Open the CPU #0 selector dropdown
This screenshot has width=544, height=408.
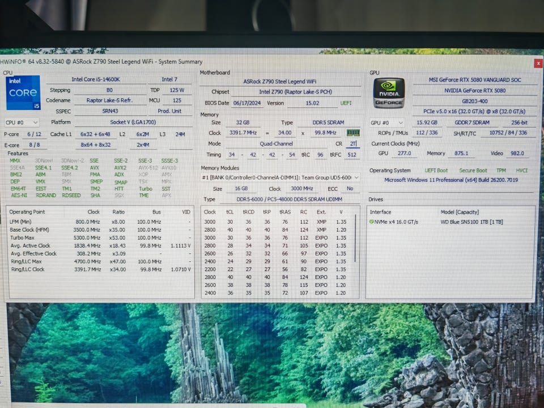click(x=22, y=122)
